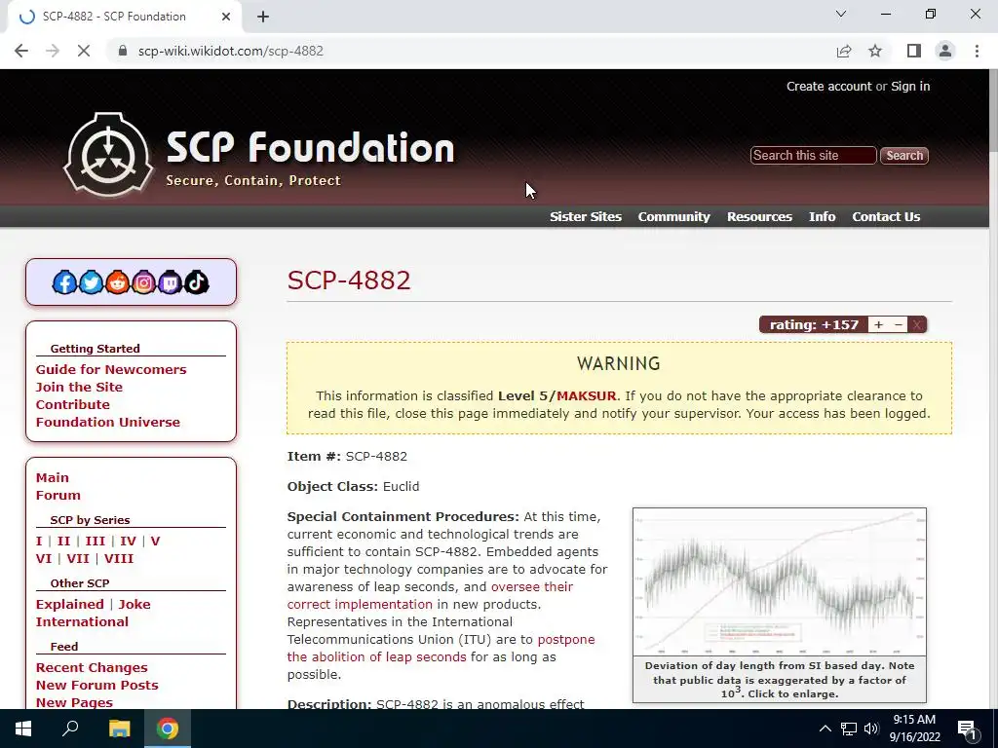998x748 pixels.
Task: Click the SCP Foundation logo emblem
Action: [109, 155]
